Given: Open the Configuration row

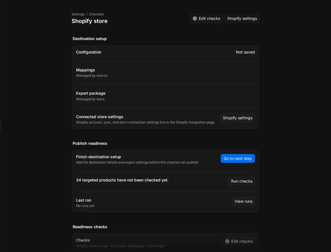Looking at the screenshot, I should 165,52.
